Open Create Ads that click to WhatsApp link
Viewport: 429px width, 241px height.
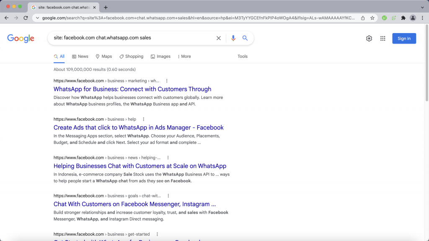click(x=138, y=127)
